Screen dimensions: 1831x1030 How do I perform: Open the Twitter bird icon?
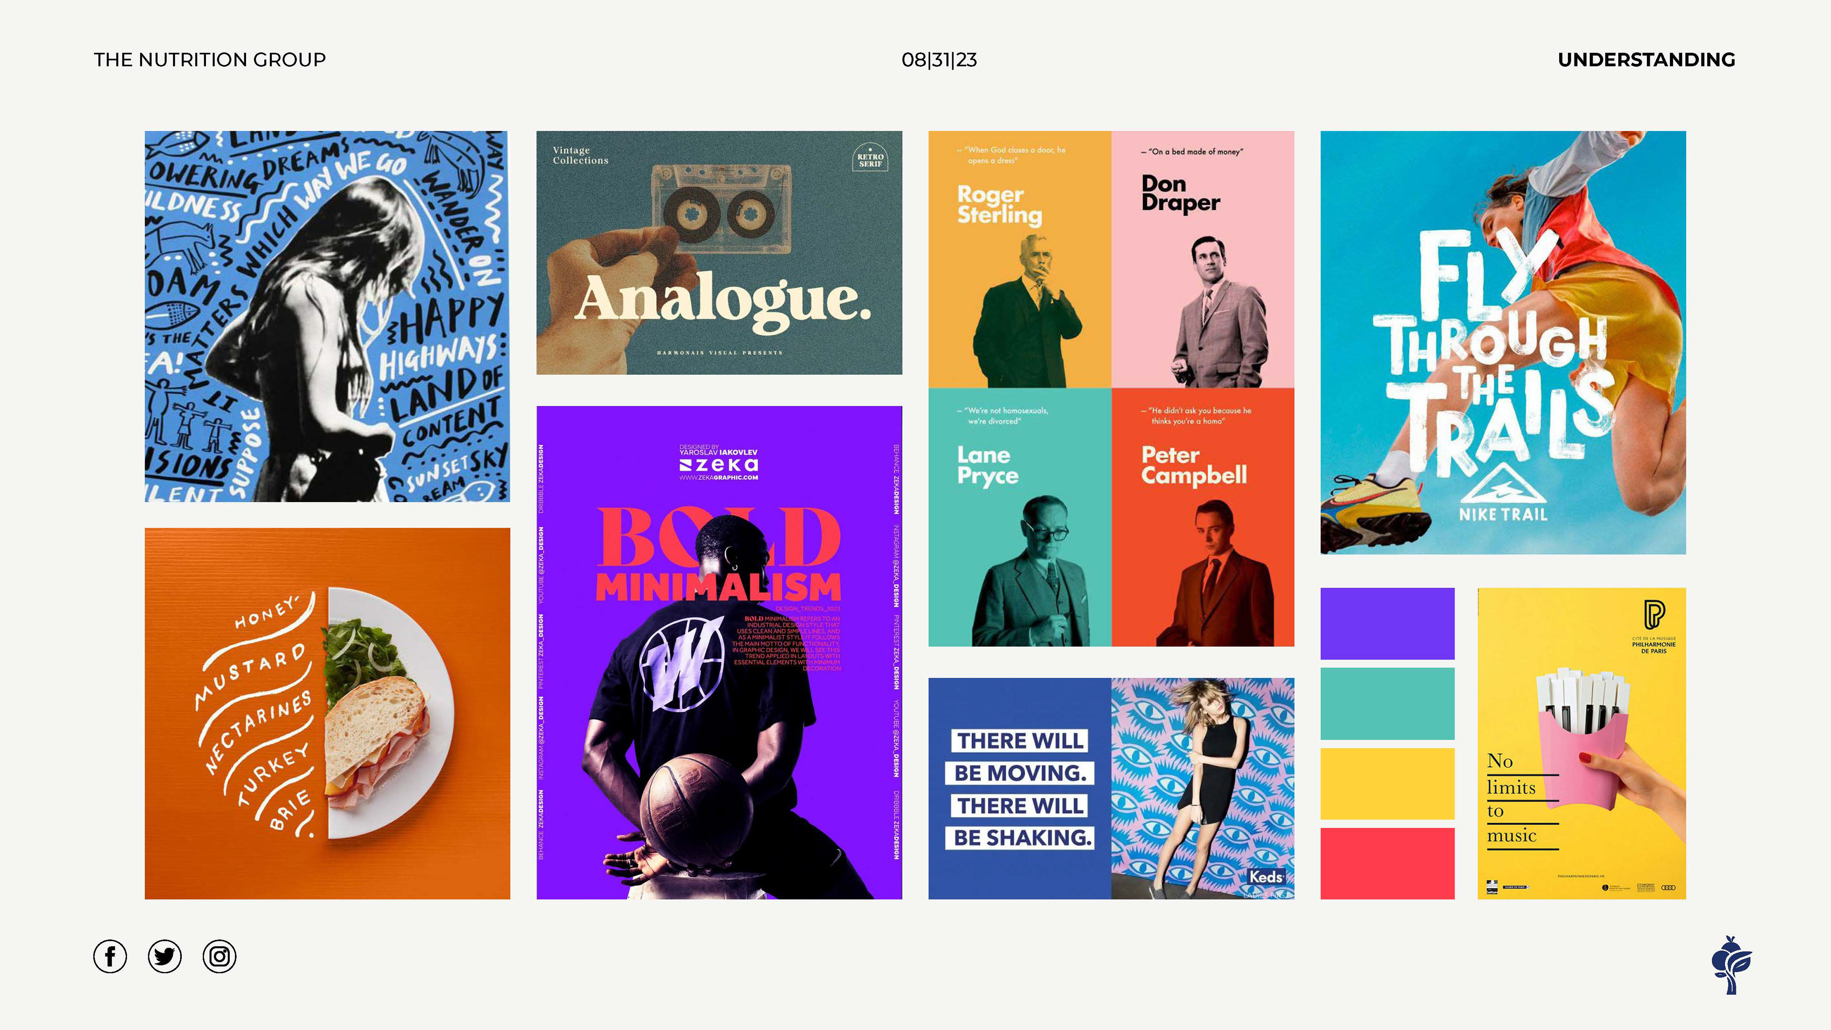click(165, 956)
